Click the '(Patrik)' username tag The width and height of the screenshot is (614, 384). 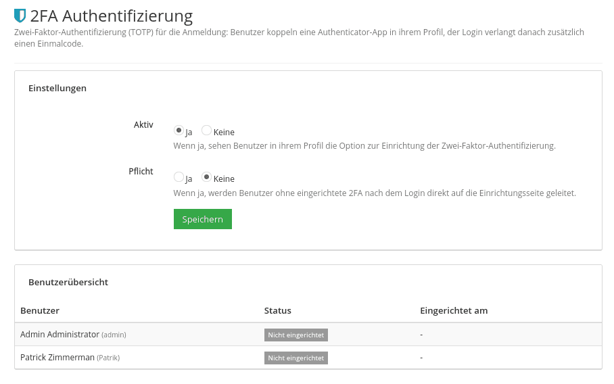(108, 358)
